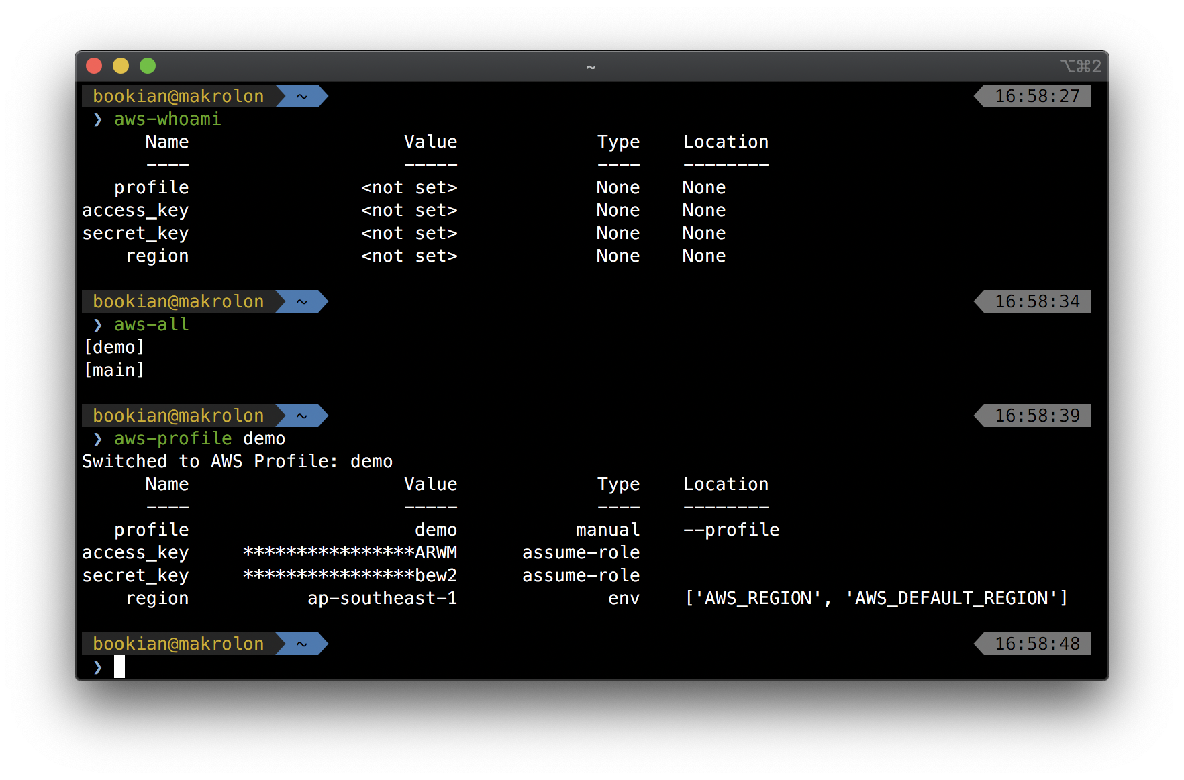The height and width of the screenshot is (780, 1184).
Task: Click the Location header in first table
Action: [726, 142]
